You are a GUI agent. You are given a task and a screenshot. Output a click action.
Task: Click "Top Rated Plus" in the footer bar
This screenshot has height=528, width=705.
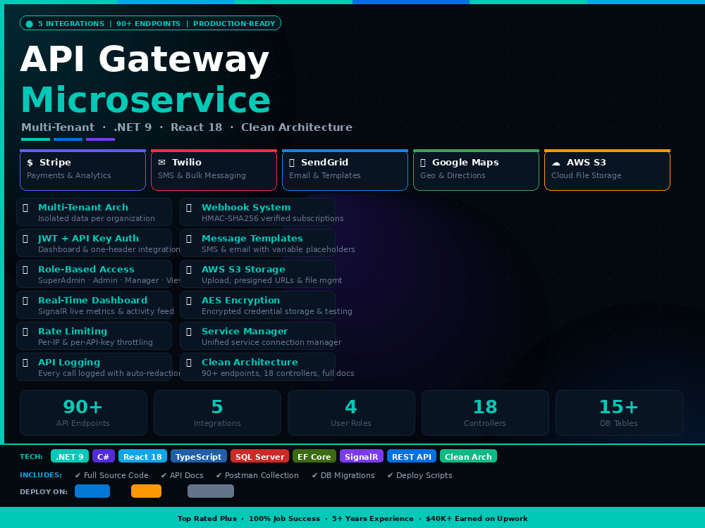[207, 519]
